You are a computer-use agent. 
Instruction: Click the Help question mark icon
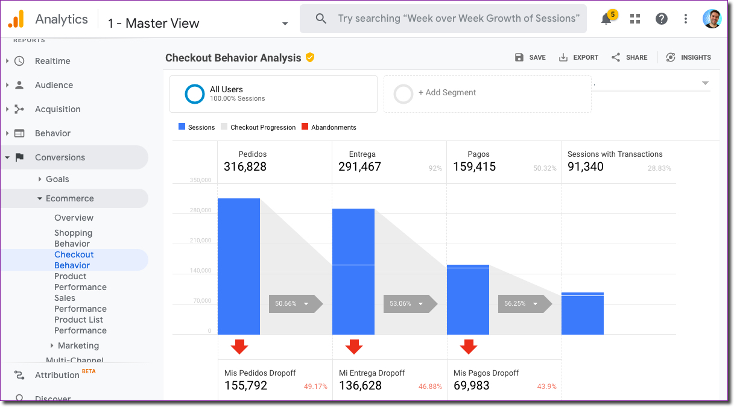click(x=662, y=19)
